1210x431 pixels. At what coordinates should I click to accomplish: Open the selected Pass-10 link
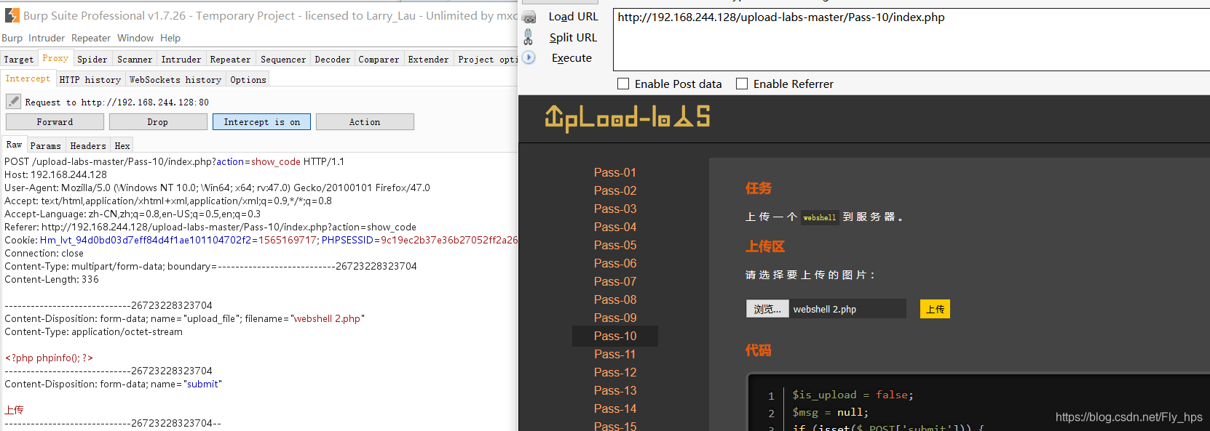[615, 336]
